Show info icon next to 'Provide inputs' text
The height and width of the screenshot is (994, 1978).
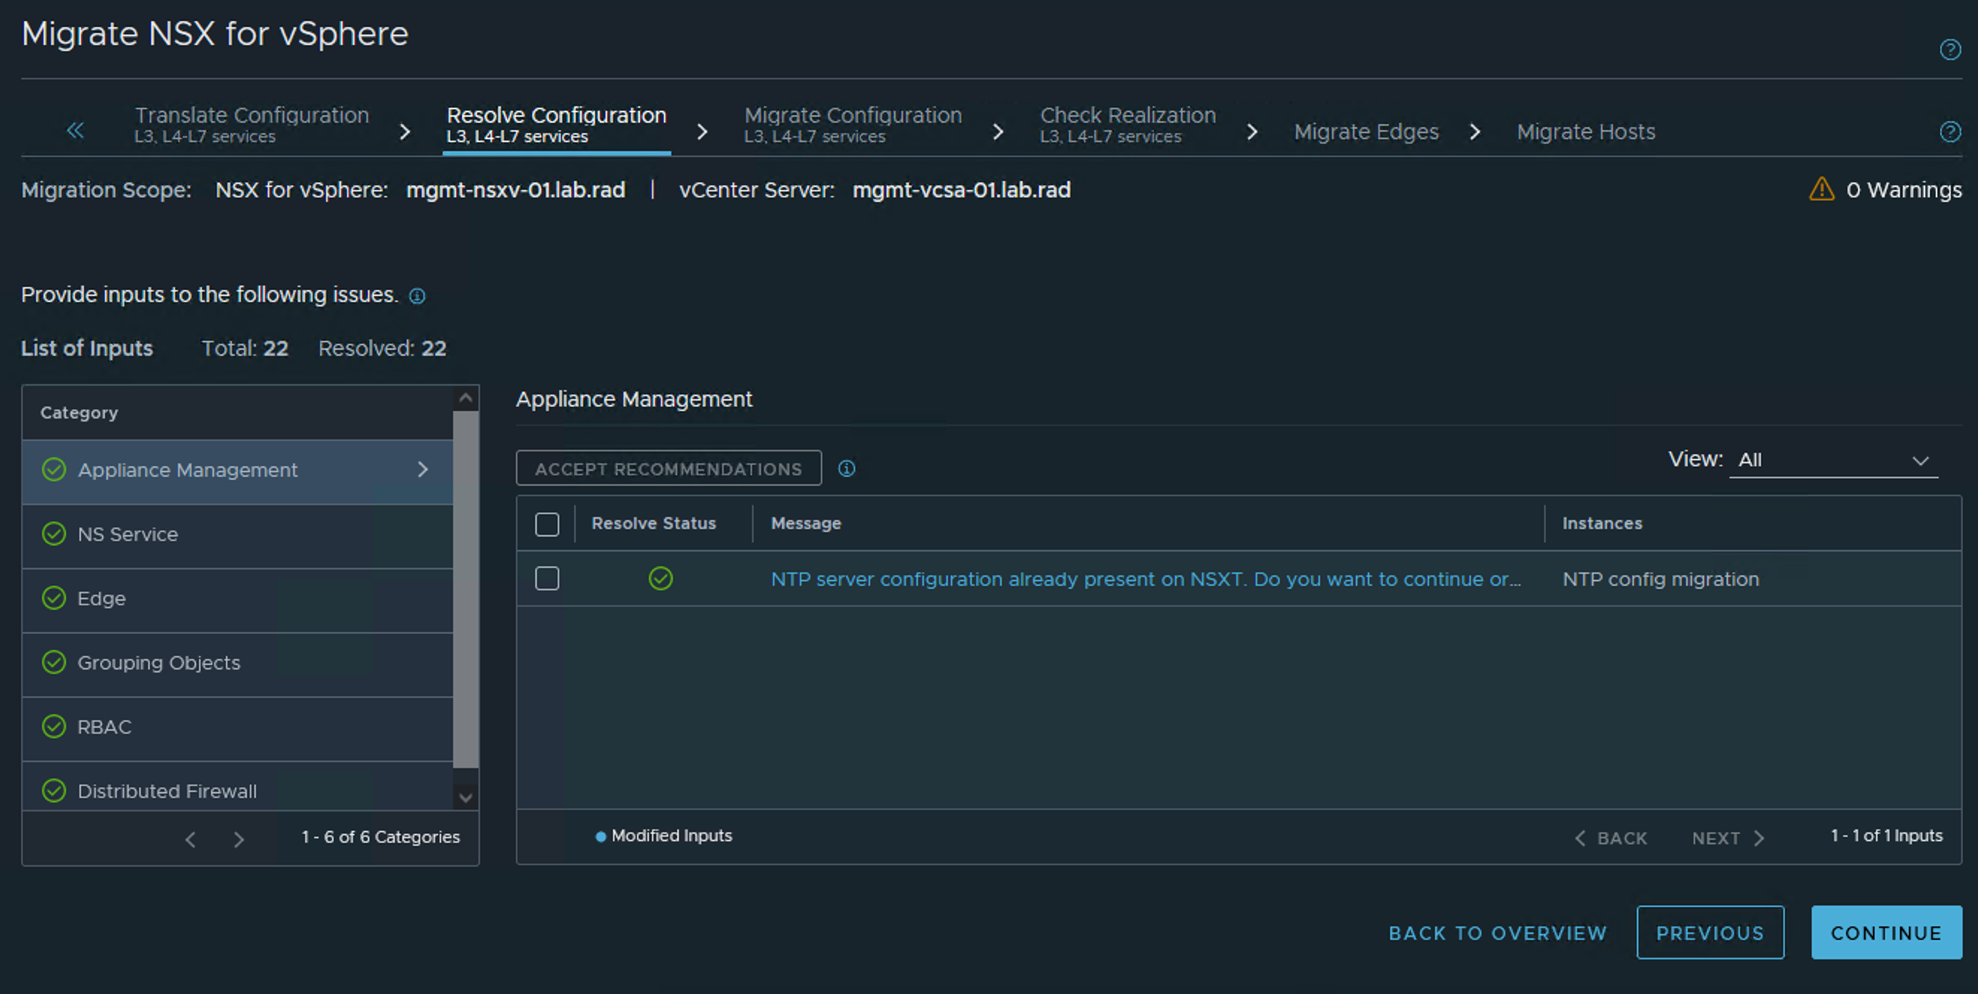click(x=417, y=296)
